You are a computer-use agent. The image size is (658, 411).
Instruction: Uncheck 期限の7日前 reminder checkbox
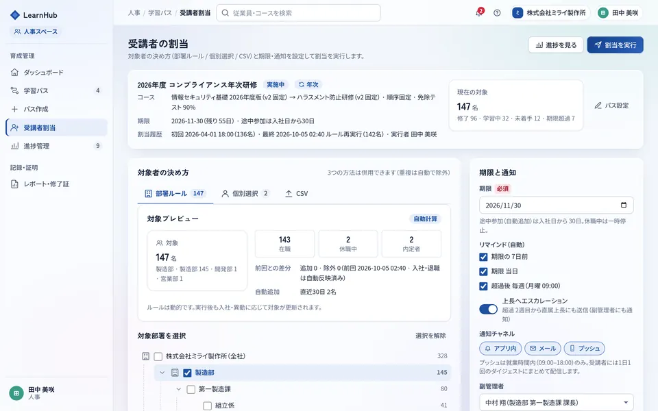point(483,257)
